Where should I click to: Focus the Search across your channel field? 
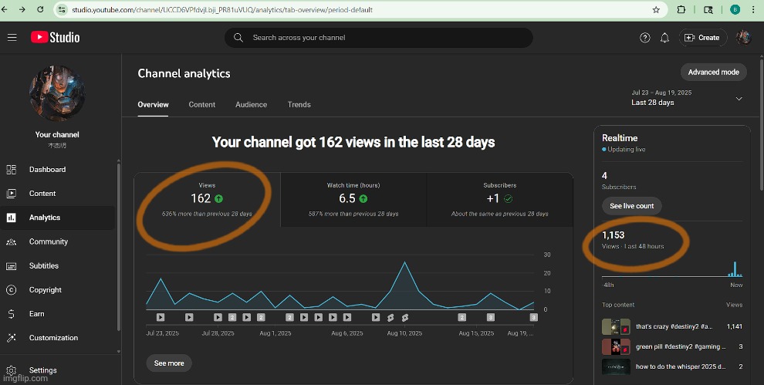379,38
